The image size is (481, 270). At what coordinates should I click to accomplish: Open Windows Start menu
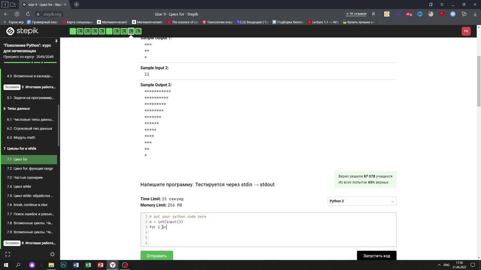tap(6, 265)
